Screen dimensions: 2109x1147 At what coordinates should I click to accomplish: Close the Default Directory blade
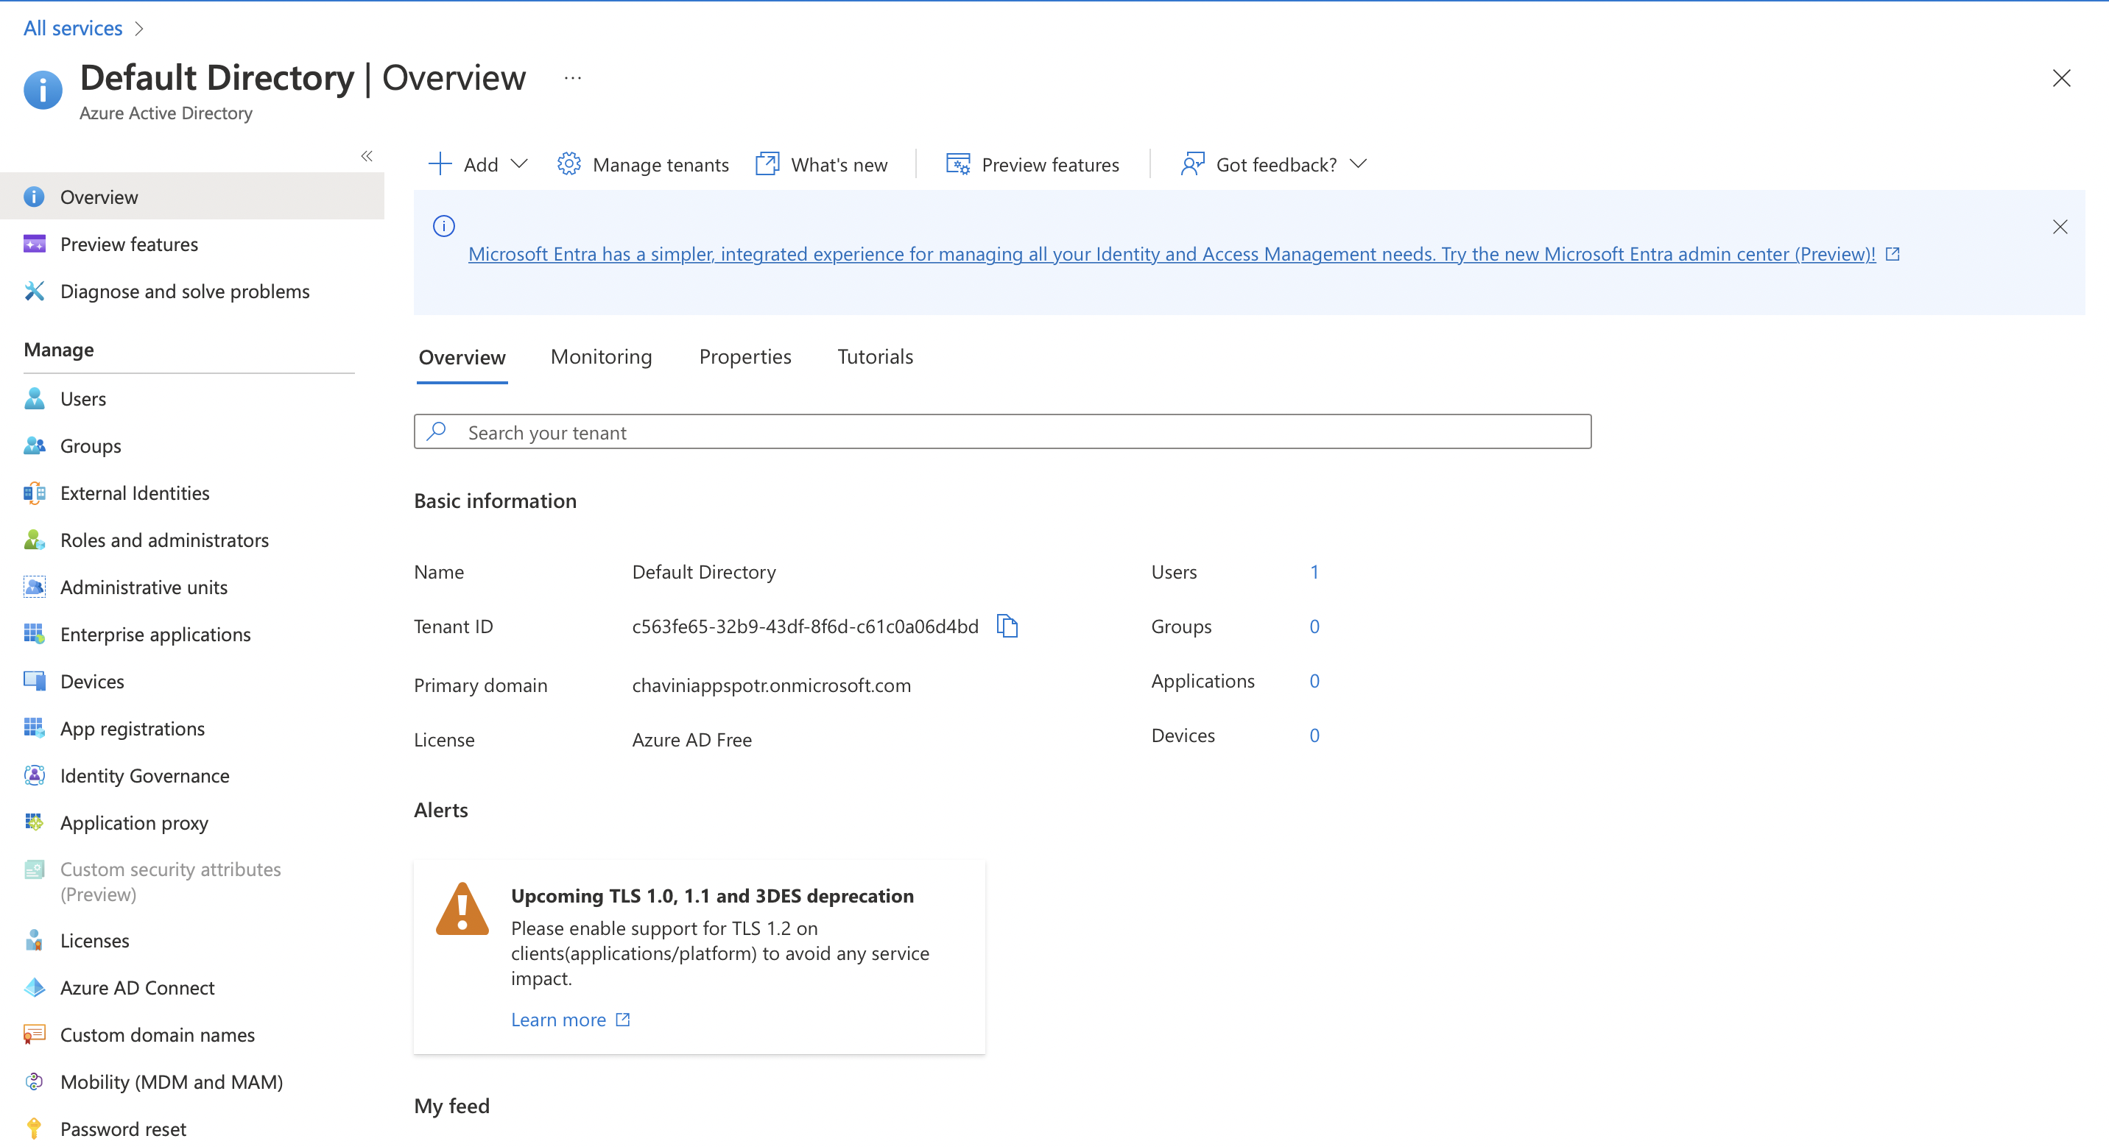click(2062, 79)
